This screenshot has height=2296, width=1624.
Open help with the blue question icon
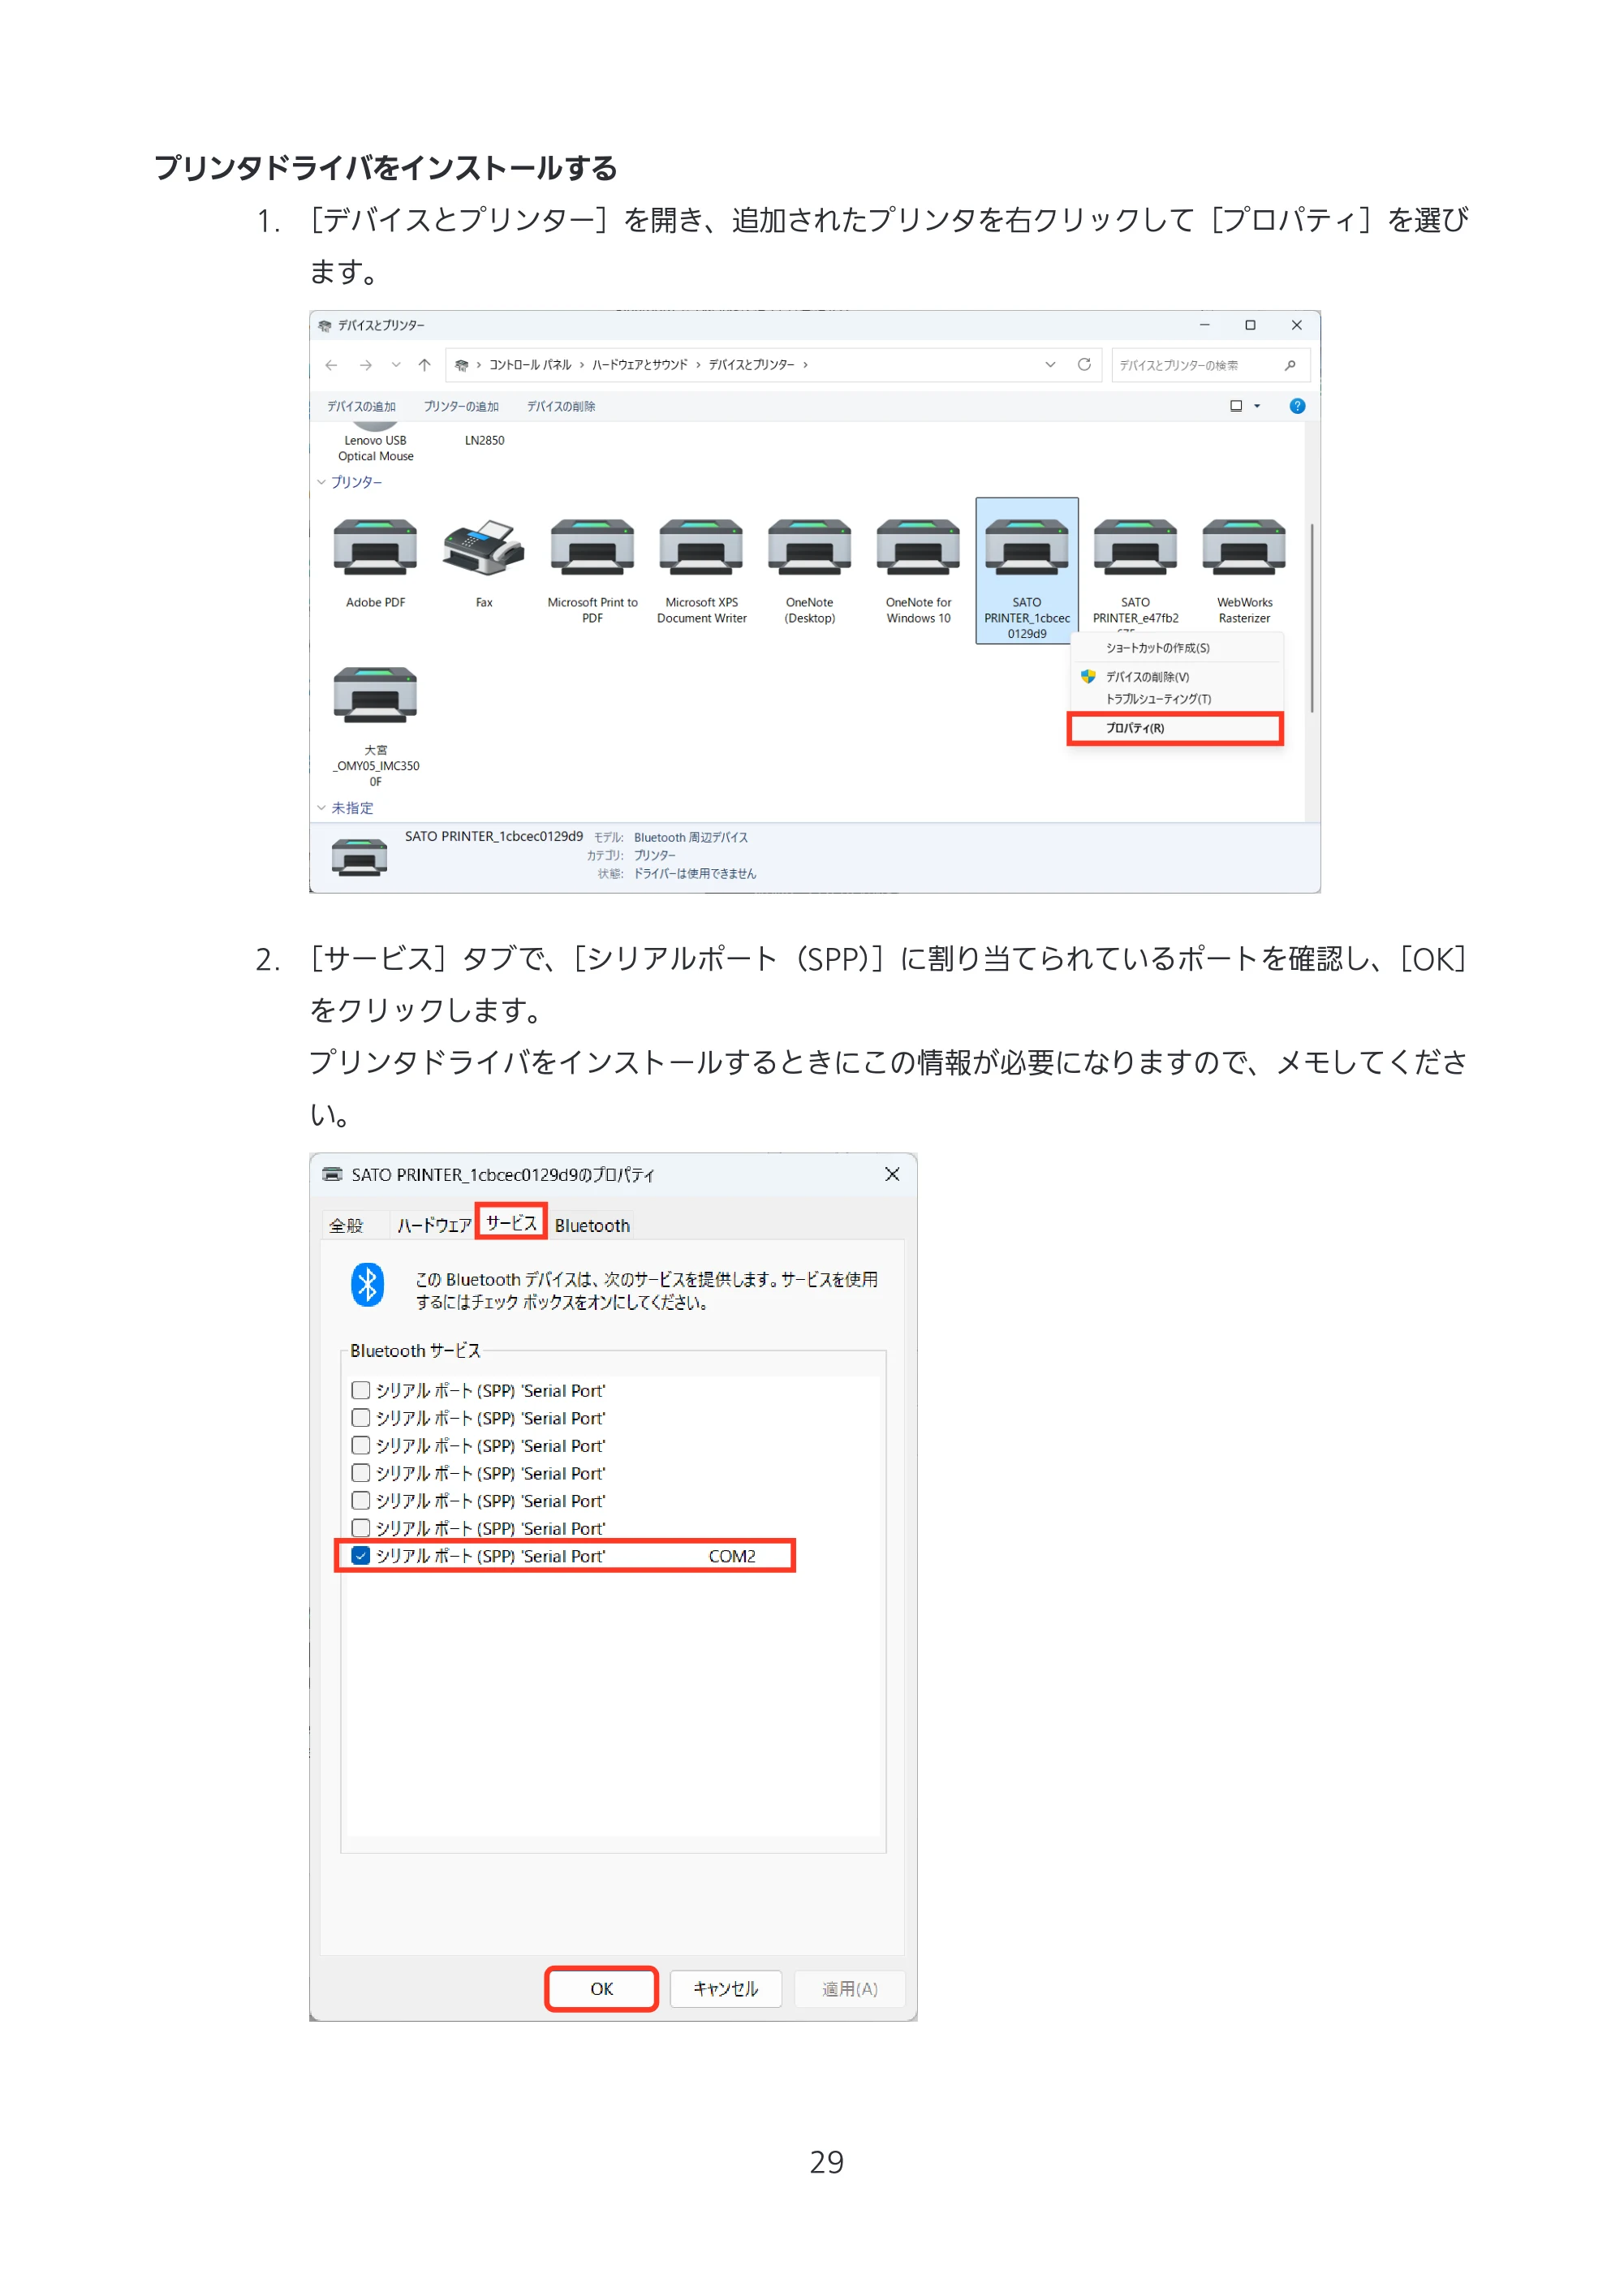point(1297,406)
